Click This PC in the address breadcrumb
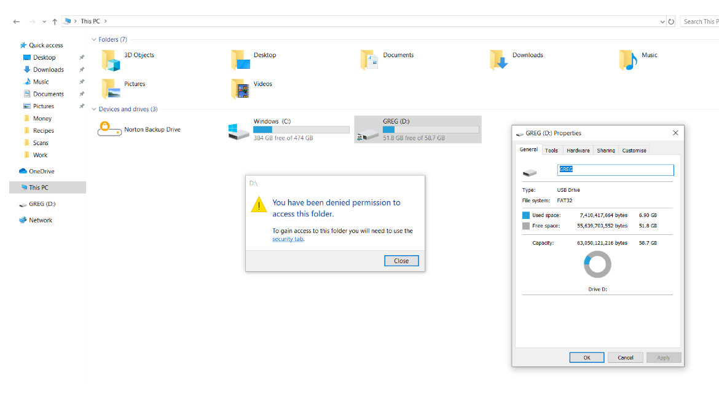Screen dimensions: 719x396 click(90, 21)
